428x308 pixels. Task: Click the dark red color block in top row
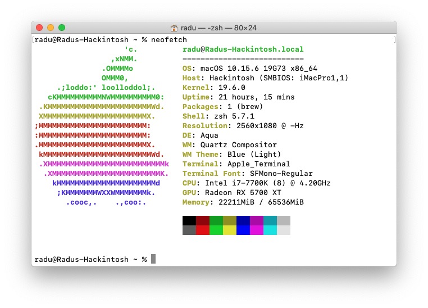[203, 221]
